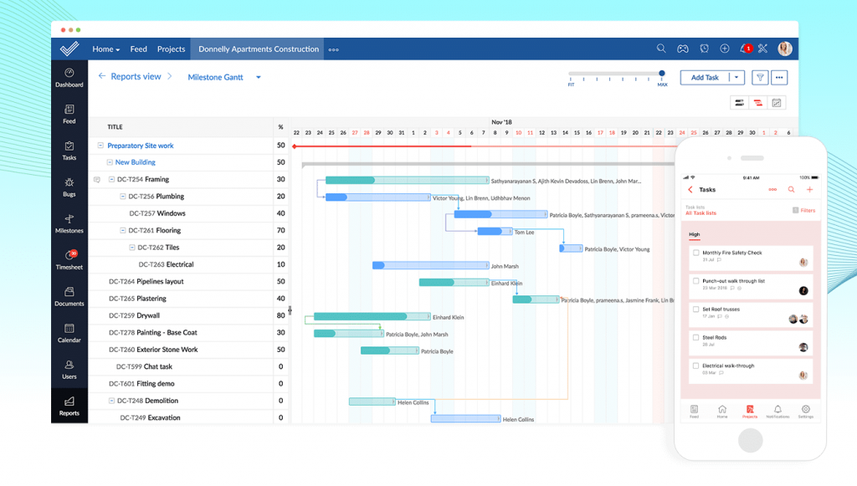Open the user profile avatar
857x486 pixels.
[785, 49]
